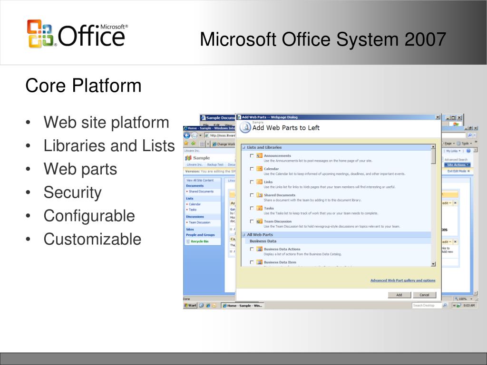Click the browser search magnifier icon
The width and height of the screenshot is (487, 365).
(x=469, y=135)
